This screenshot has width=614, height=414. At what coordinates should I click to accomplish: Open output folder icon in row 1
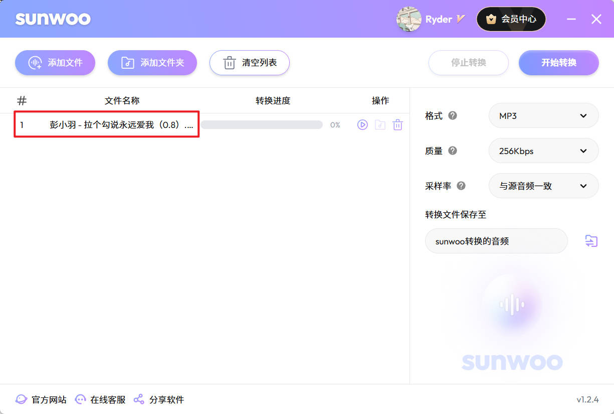(380, 125)
